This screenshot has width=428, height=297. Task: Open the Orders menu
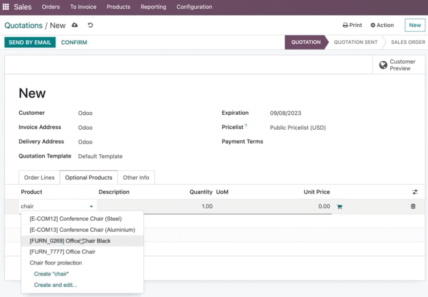pos(51,7)
